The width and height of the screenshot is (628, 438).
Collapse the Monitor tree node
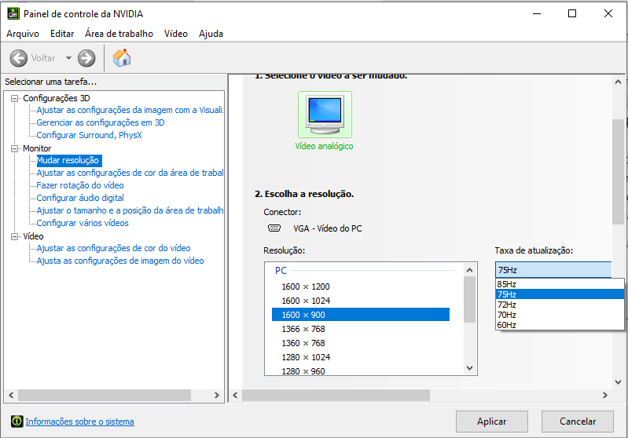15,148
